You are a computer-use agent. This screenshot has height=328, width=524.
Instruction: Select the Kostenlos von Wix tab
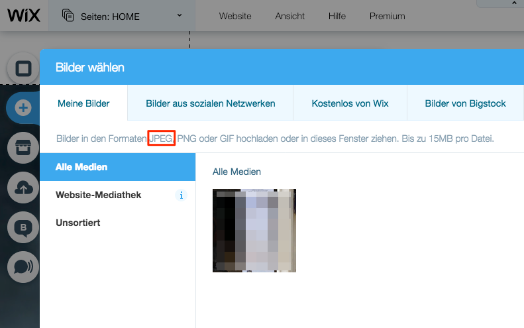coord(350,103)
